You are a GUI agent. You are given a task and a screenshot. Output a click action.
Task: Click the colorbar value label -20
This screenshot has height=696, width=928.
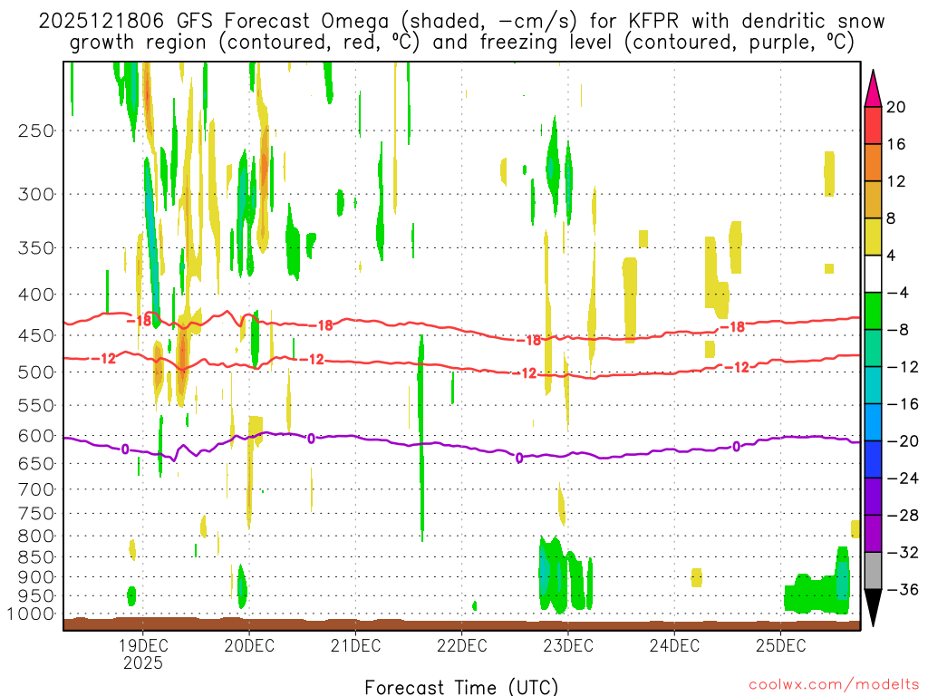coord(904,441)
